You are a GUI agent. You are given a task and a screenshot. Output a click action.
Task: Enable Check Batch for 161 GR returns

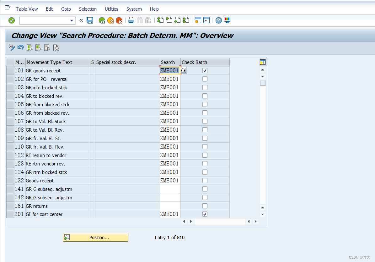[205, 206]
